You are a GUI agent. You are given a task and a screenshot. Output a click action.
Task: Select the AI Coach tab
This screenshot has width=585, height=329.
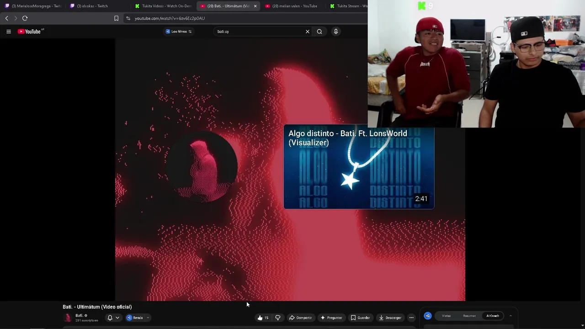click(x=493, y=316)
